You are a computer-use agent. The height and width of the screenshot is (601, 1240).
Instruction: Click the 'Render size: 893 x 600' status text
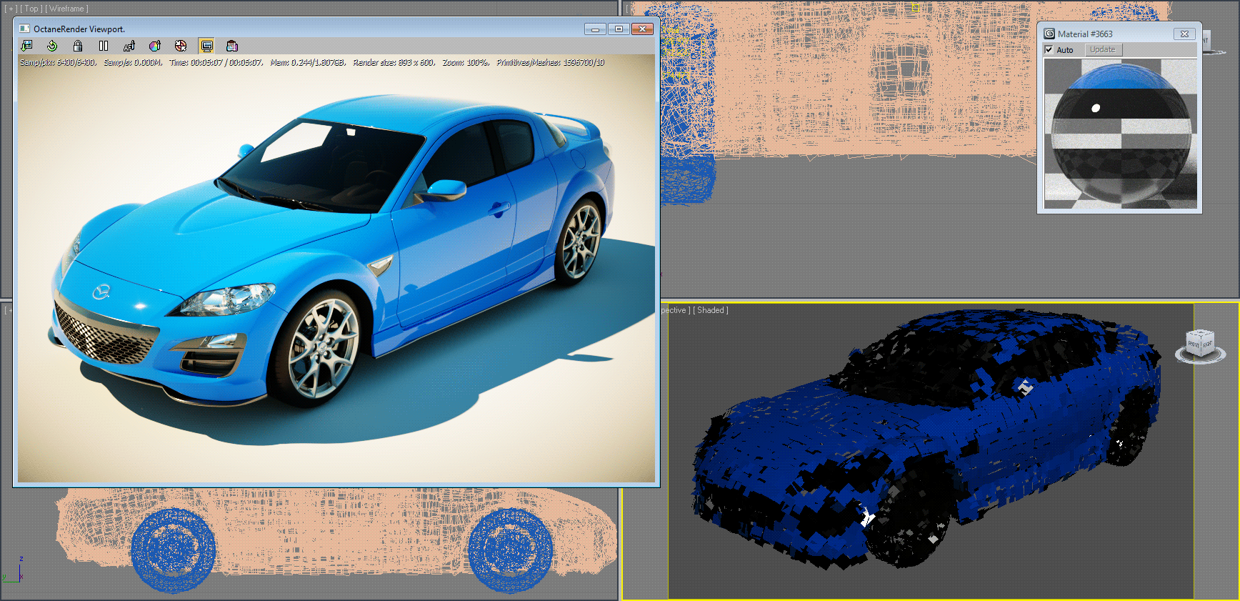click(x=394, y=63)
